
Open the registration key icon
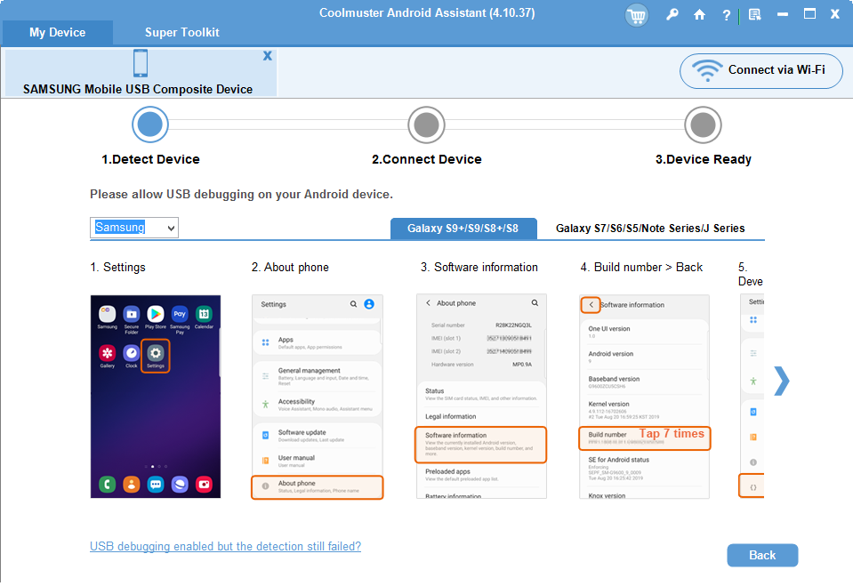coord(672,15)
